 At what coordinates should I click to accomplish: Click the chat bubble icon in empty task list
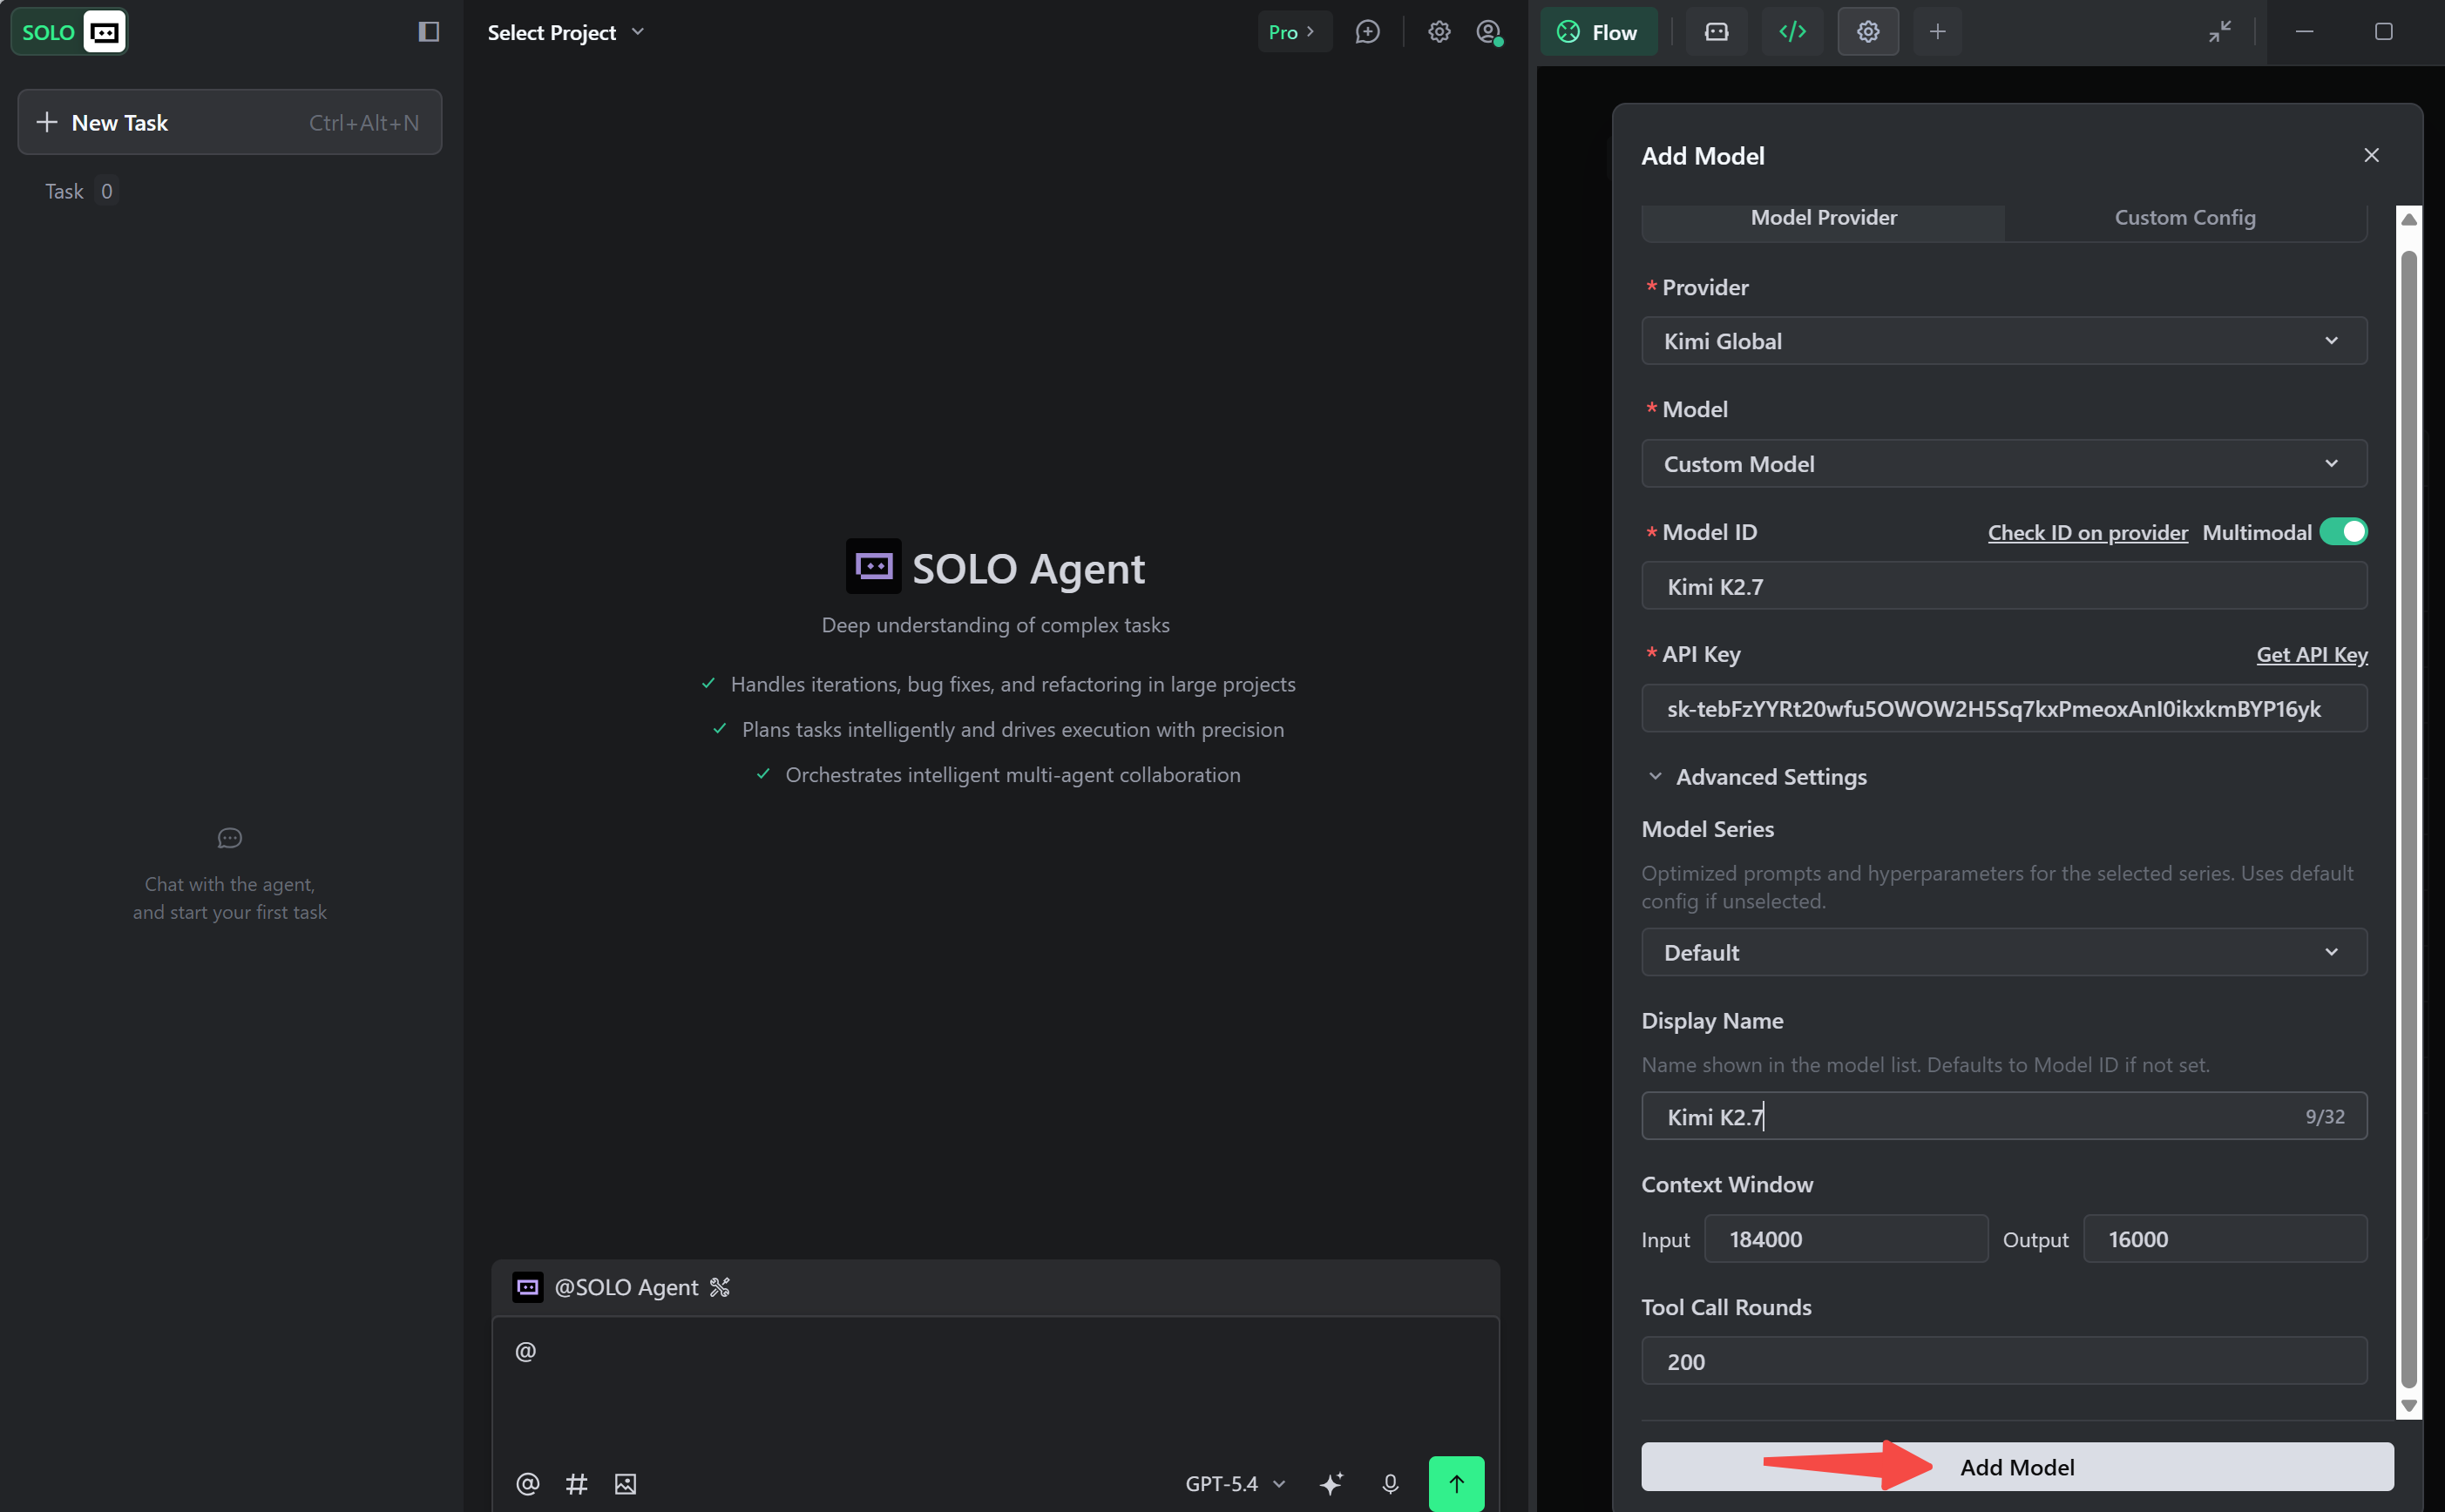[x=230, y=838]
